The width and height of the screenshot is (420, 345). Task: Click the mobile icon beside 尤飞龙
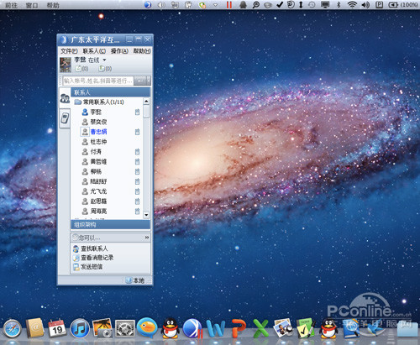point(137,191)
